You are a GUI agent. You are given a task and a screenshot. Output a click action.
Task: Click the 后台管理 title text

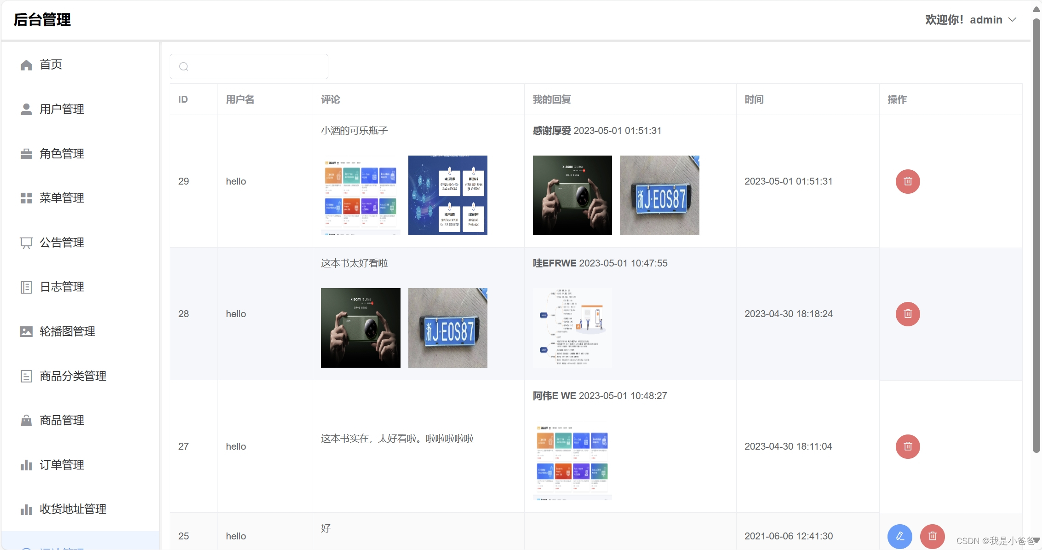[x=41, y=20]
